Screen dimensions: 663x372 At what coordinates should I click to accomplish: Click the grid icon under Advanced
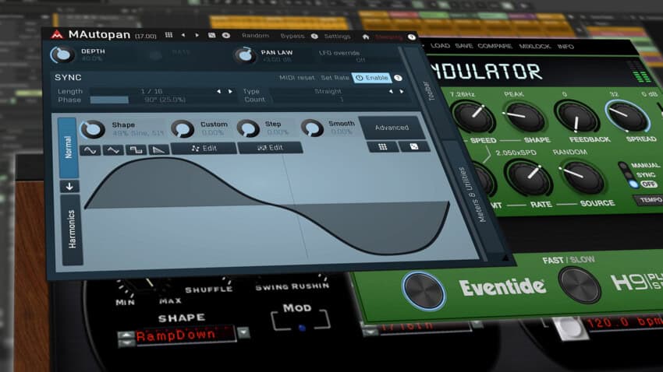click(x=383, y=146)
